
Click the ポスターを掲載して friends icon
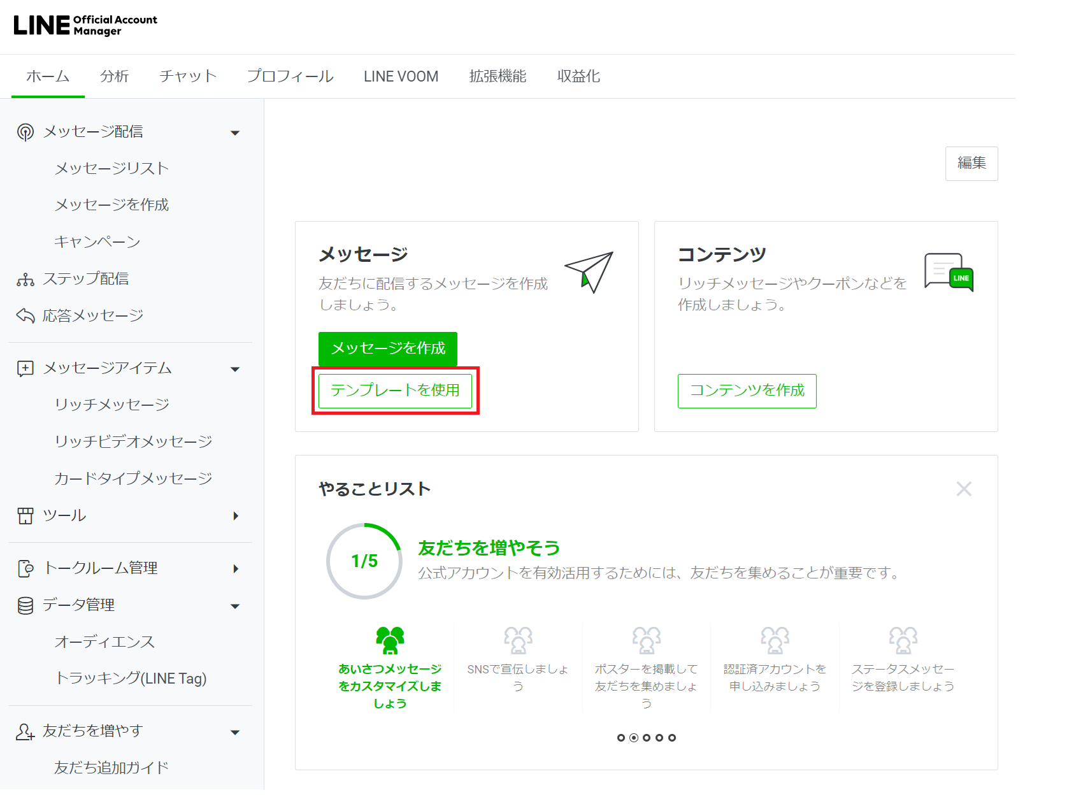tap(647, 640)
